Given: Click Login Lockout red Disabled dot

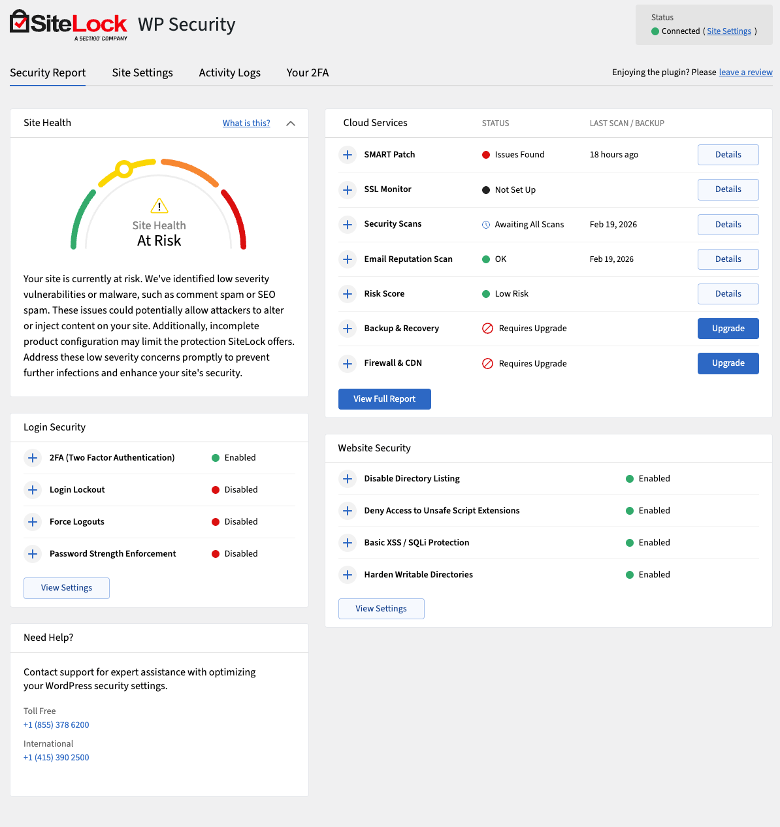Looking at the screenshot, I should pyautogui.click(x=216, y=490).
